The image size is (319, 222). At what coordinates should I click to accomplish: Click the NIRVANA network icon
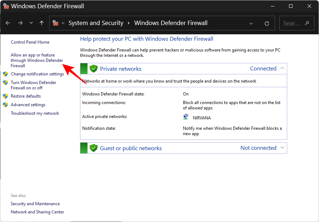click(x=185, y=116)
